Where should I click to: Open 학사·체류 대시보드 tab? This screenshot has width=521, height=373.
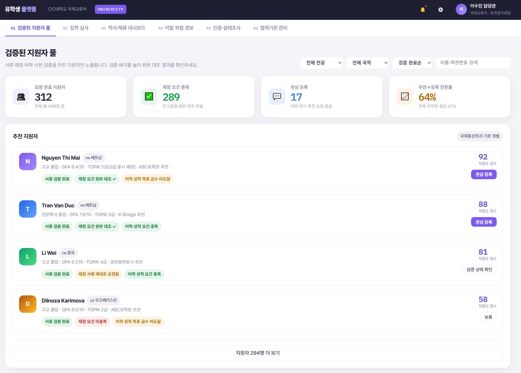click(x=123, y=28)
